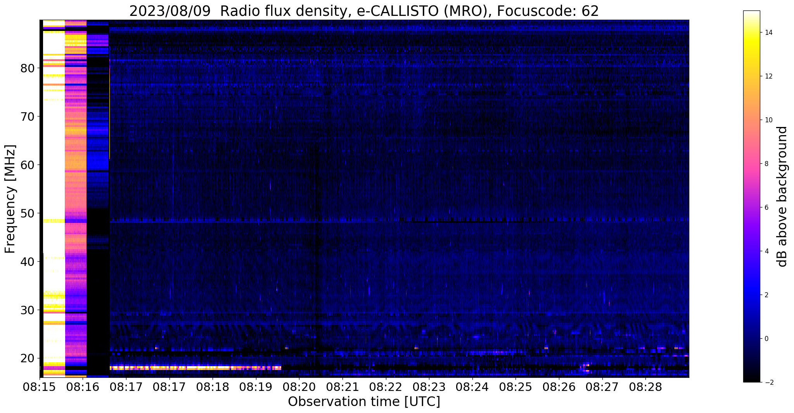Click the 50 MHz frequency tick label
The image size is (794, 413).
28,213
